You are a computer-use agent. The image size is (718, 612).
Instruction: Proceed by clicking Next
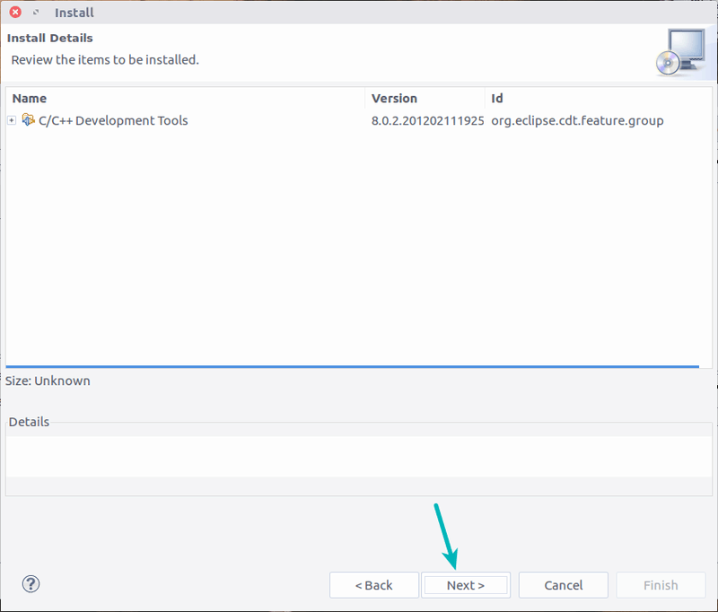466,584
